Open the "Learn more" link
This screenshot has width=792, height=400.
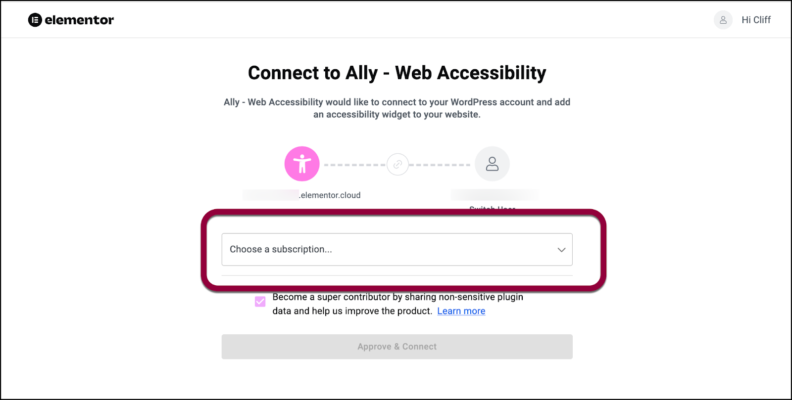click(461, 311)
